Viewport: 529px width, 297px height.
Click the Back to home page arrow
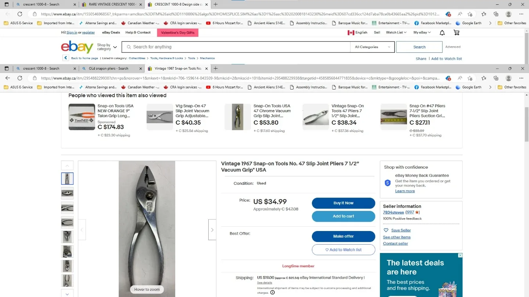click(66, 58)
